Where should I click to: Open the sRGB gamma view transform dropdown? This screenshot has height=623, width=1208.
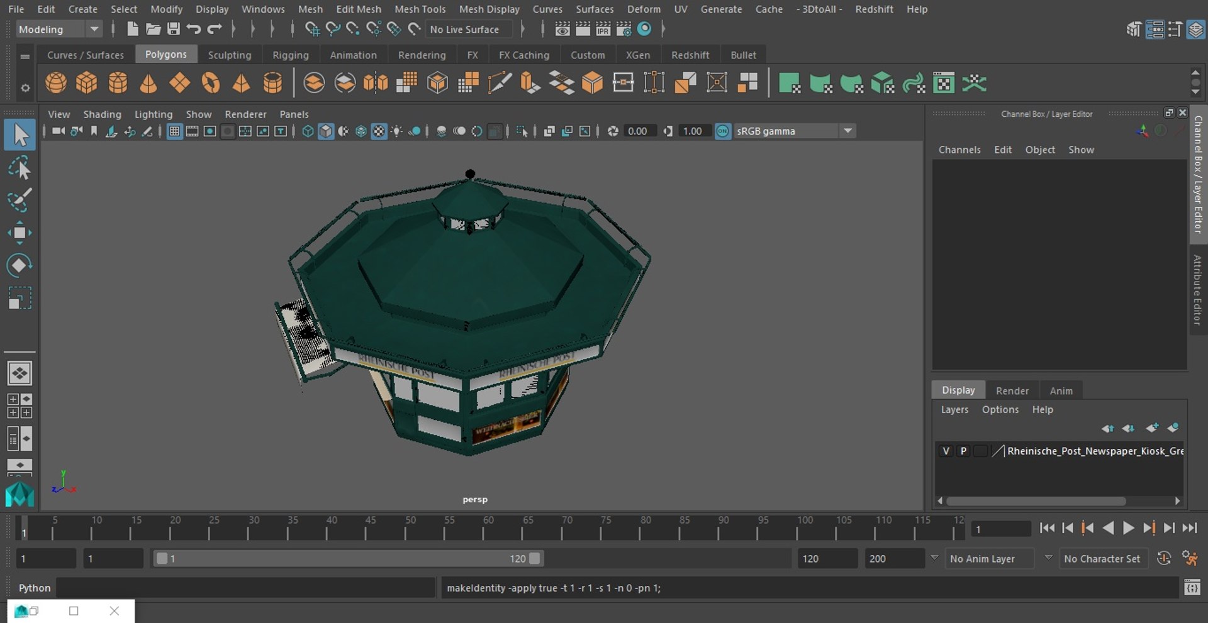[795, 131]
